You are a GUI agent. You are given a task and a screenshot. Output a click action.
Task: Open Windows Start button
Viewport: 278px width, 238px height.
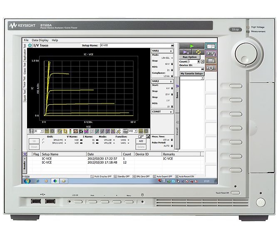pos(27,181)
